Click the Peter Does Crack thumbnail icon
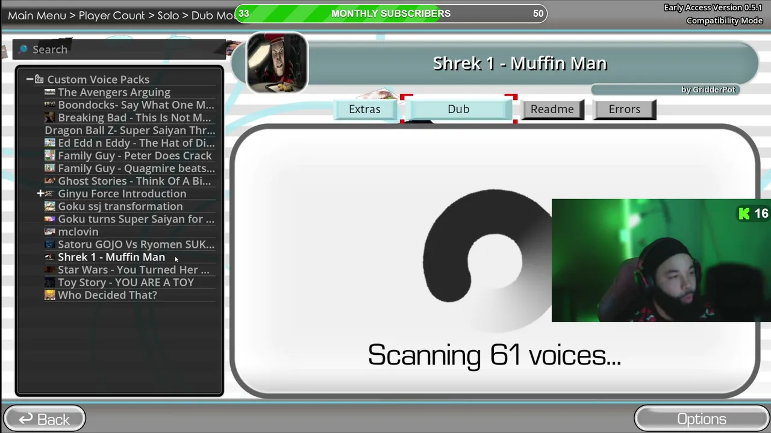This screenshot has height=433, width=771. pos(50,155)
